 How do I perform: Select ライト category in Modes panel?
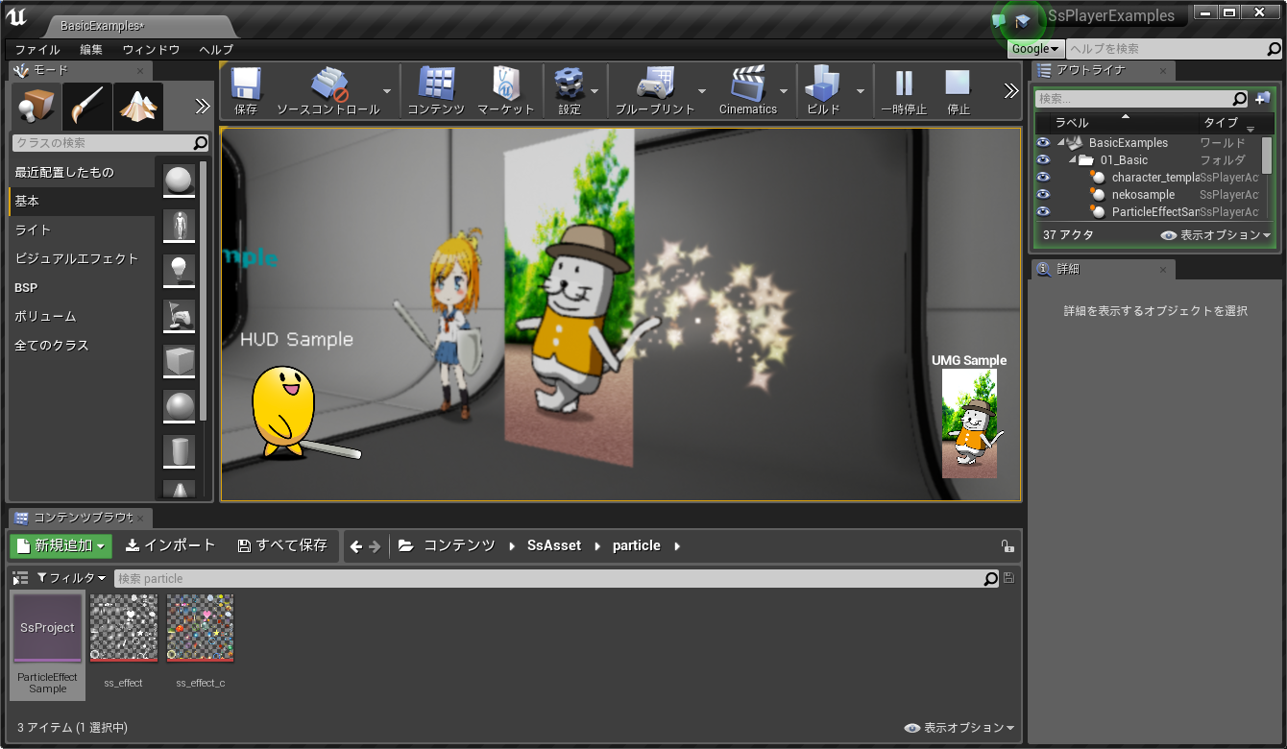pos(82,230)
